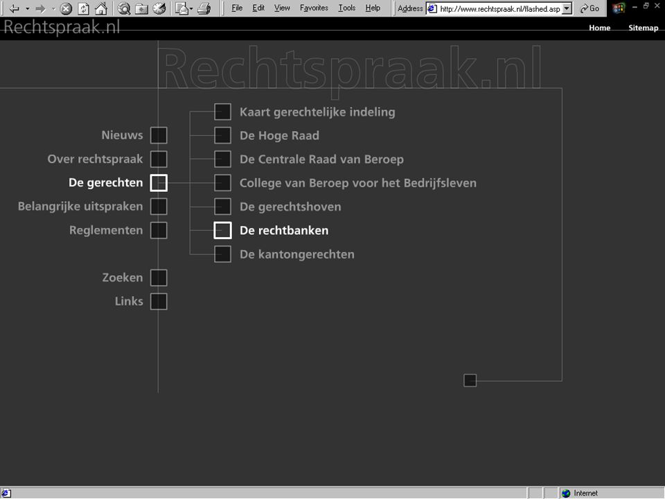Click the Go button
This screenshot has width=665, height=499.
point(589,8)
